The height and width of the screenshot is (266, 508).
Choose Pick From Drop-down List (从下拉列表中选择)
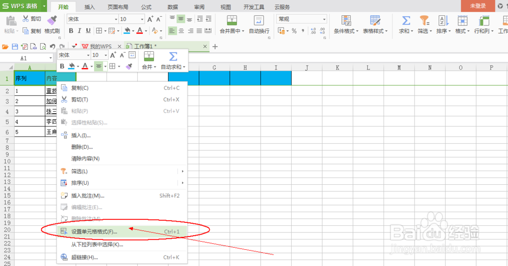122,245
